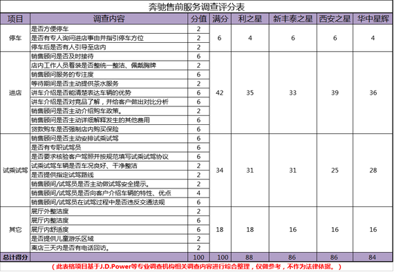The height and width of the screenshot is (272, 394).
Task: Click 华中星辉 total score 84
Action: (373, 258)
